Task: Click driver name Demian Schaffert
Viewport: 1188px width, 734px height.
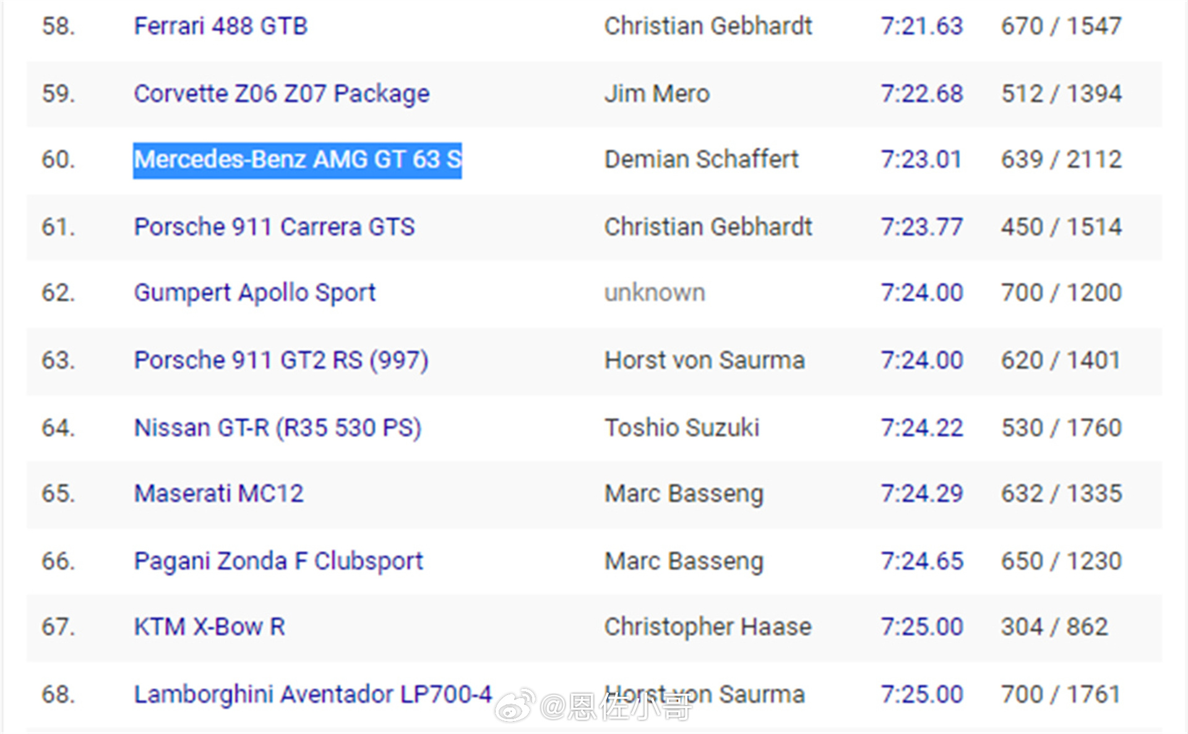Action: click(x=701, y=160)
